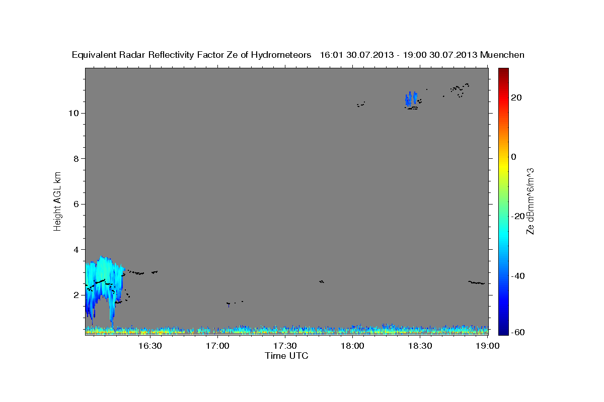Click the date range '16:01 30.07.2013 - 19:00 30.07.2013'

(x=399, y=55)
